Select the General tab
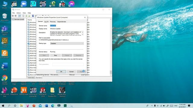The width and height of the screenshot is (193, 108). pos(40,22)
